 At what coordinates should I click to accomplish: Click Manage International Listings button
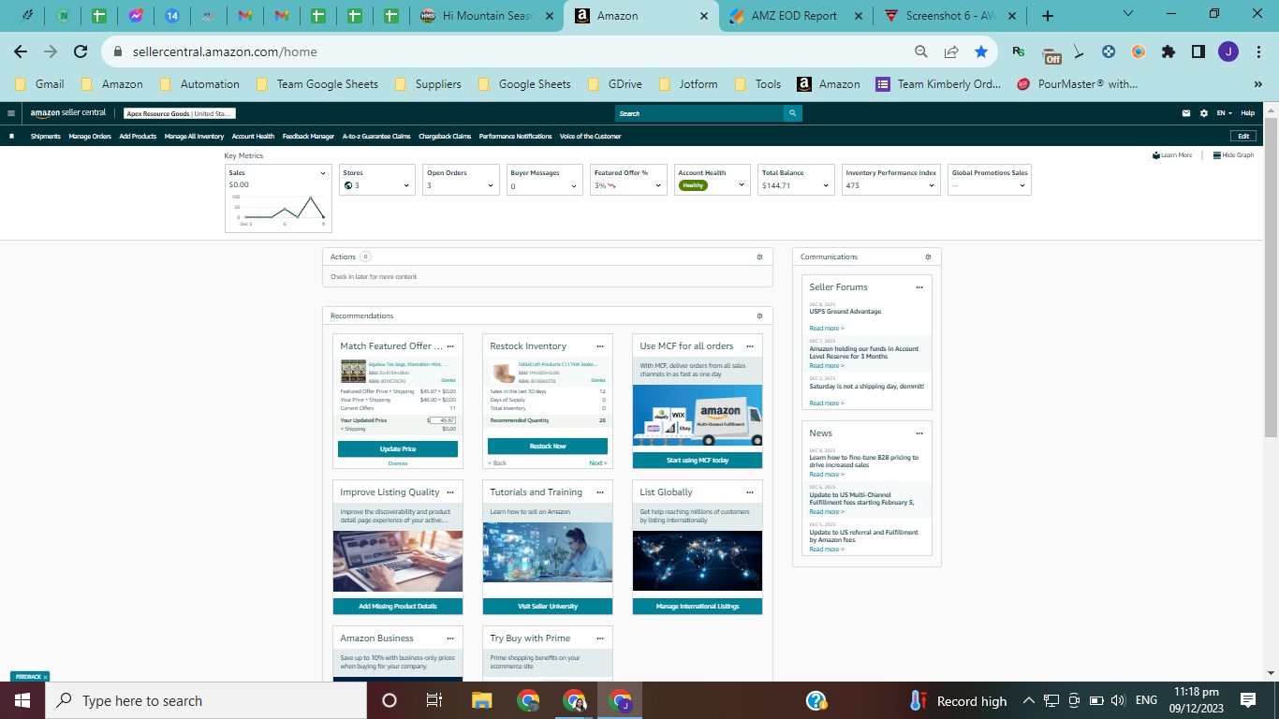point(698,607)
